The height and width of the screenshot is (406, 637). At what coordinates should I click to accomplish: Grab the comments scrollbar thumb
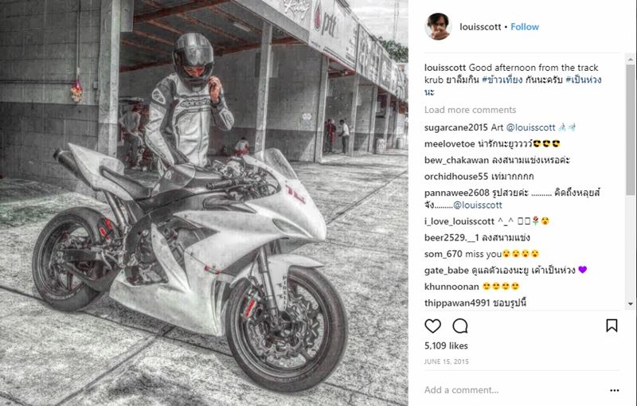pyautogui.click(x=631, y=130)
